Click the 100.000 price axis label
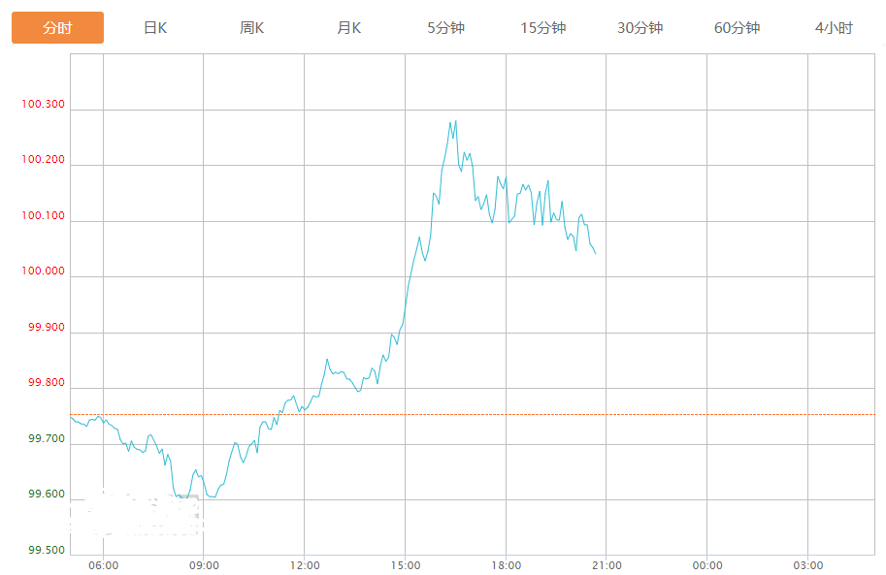886x575 pixels. pyautogui.click(x=43, y=272)
